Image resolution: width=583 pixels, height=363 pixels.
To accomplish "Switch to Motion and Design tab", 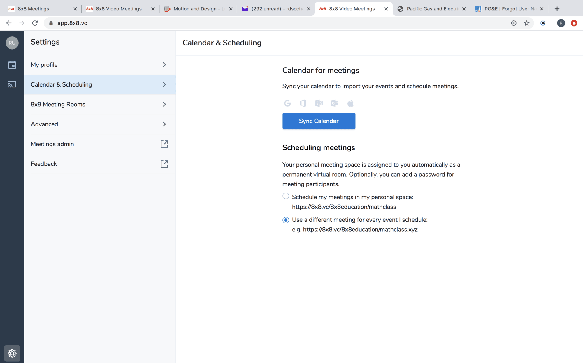I will [x=198, y=9].
